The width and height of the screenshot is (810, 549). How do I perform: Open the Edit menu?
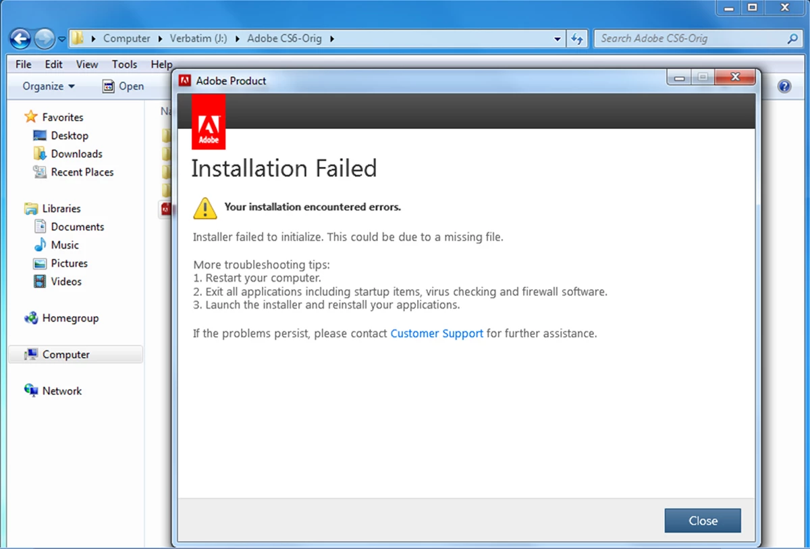click(54, 64)
